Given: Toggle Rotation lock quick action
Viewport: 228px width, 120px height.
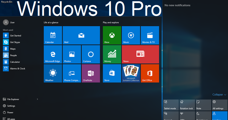Looking at the screenshot, I should pyautogui.click(x=187, y=105).
